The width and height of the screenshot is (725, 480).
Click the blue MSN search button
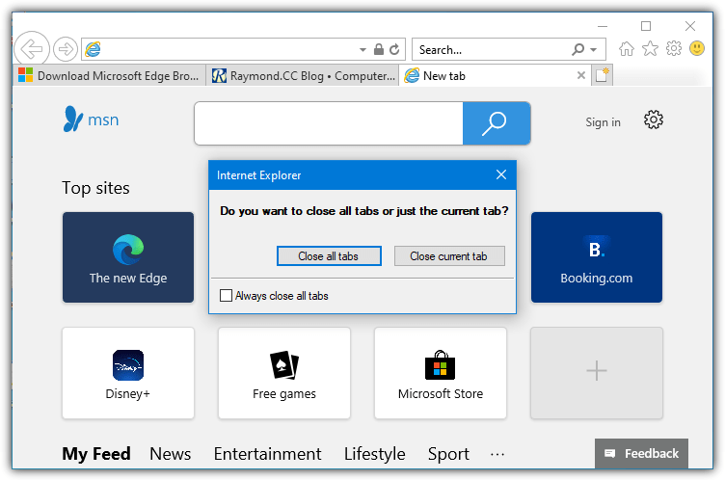click(x=497, y=123)
